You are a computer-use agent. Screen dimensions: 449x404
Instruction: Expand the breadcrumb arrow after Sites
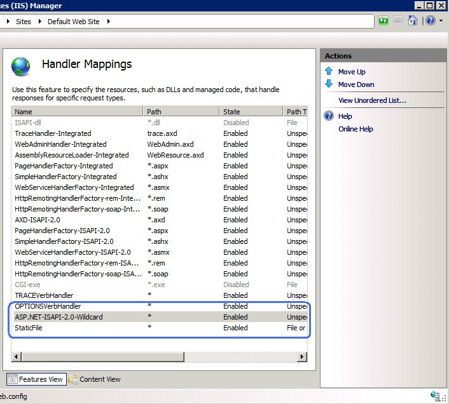pos(40,22)
